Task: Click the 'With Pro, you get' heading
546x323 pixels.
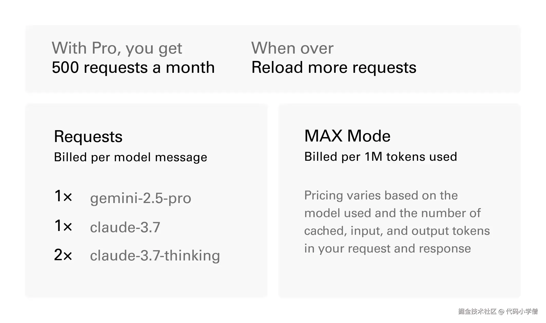Action: click(117, 49)
